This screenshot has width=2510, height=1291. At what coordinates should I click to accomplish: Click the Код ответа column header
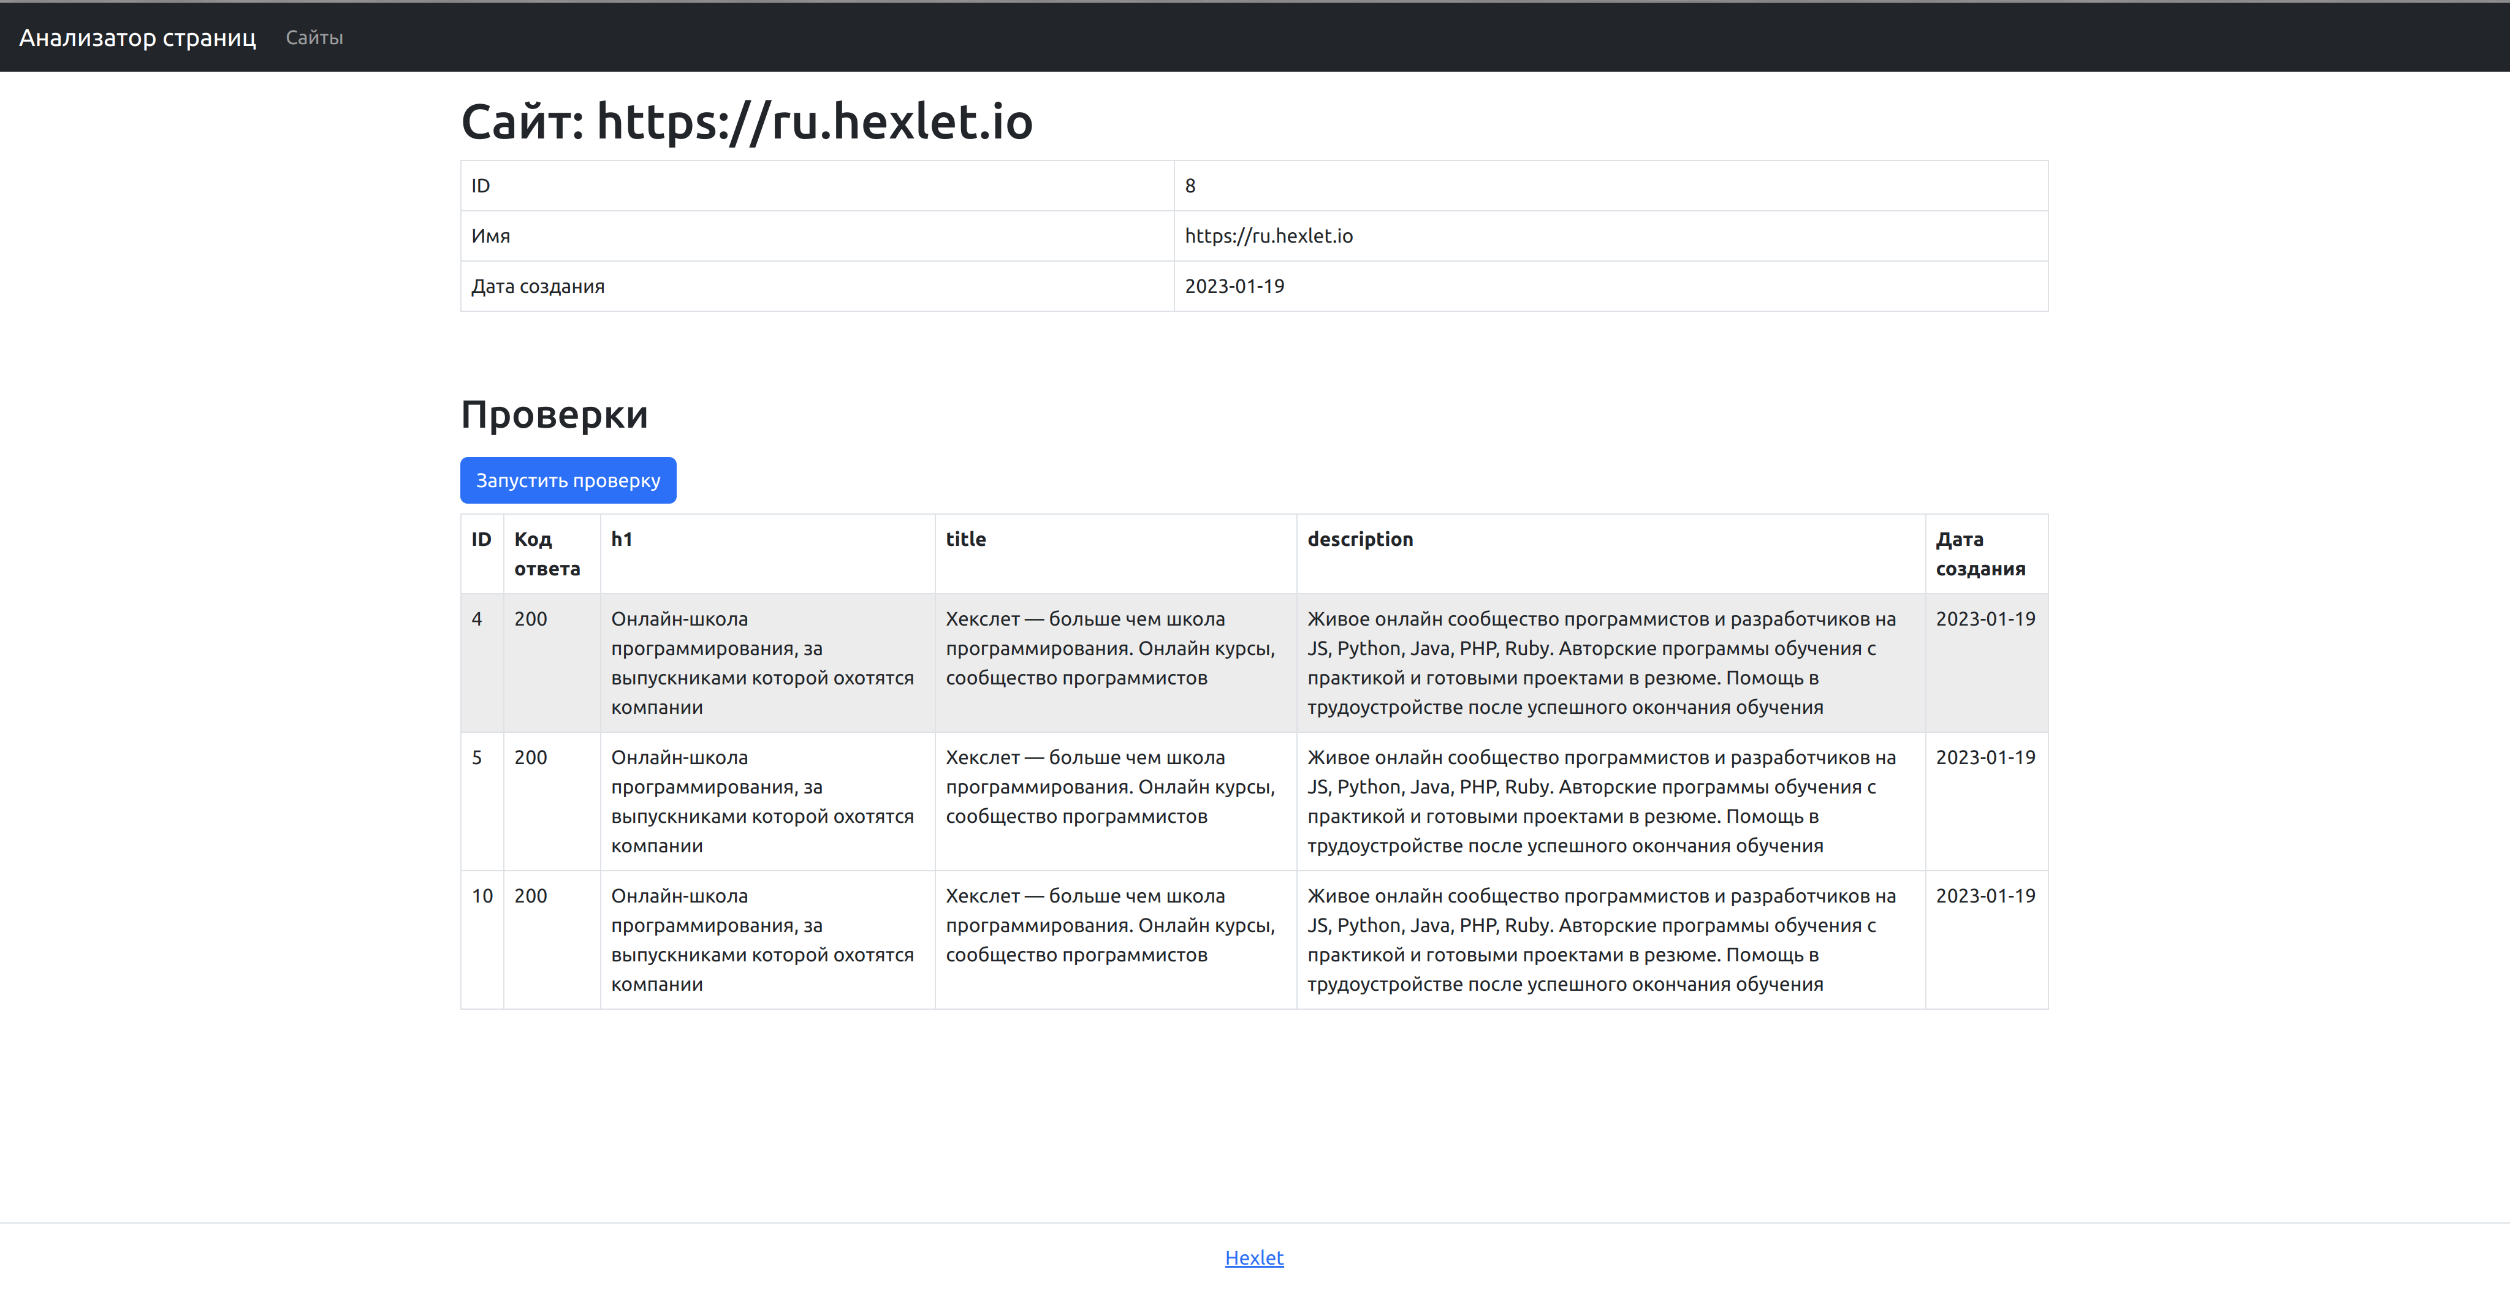547,553
